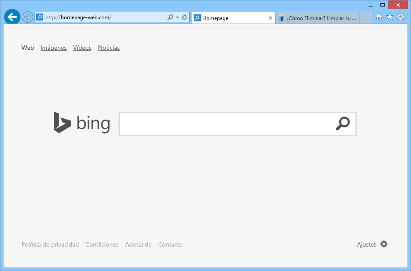Image resolution: width=411 pixels, height=271 pixels.
Task: Refresh the page using reload icon
Action: click(x=185, y=17)
